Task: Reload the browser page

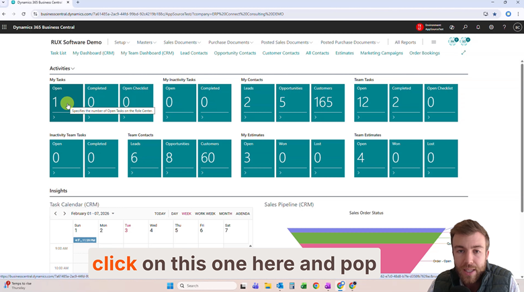Action: click(x=24, y=14)
